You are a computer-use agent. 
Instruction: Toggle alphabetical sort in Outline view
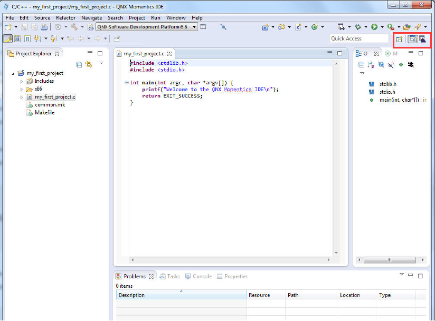tap(371, 64)
